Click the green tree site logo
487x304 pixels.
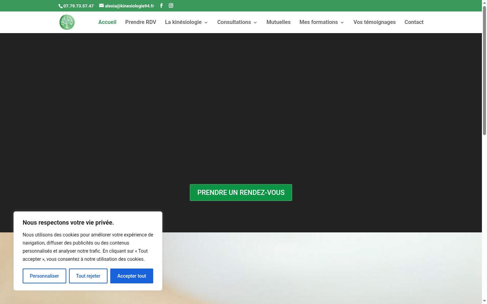tap(67, 22)
